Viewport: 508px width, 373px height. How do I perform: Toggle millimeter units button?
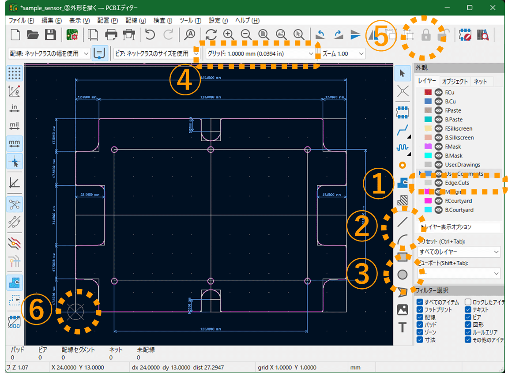pyautogui.click(x=14, y=144)
